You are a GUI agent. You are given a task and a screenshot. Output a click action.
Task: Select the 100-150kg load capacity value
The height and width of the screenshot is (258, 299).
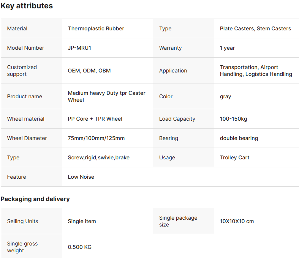(x=233, y=119)
